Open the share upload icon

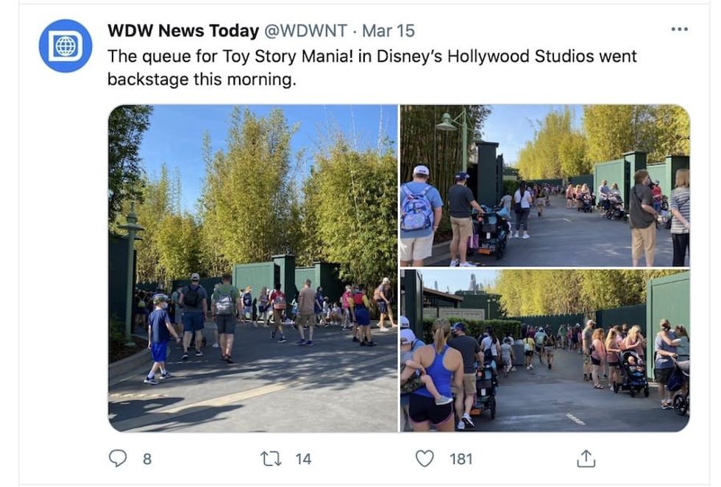[x=586, y=458]
